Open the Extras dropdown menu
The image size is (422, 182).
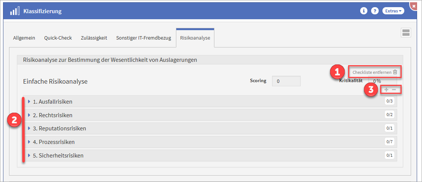pos(393,11)
